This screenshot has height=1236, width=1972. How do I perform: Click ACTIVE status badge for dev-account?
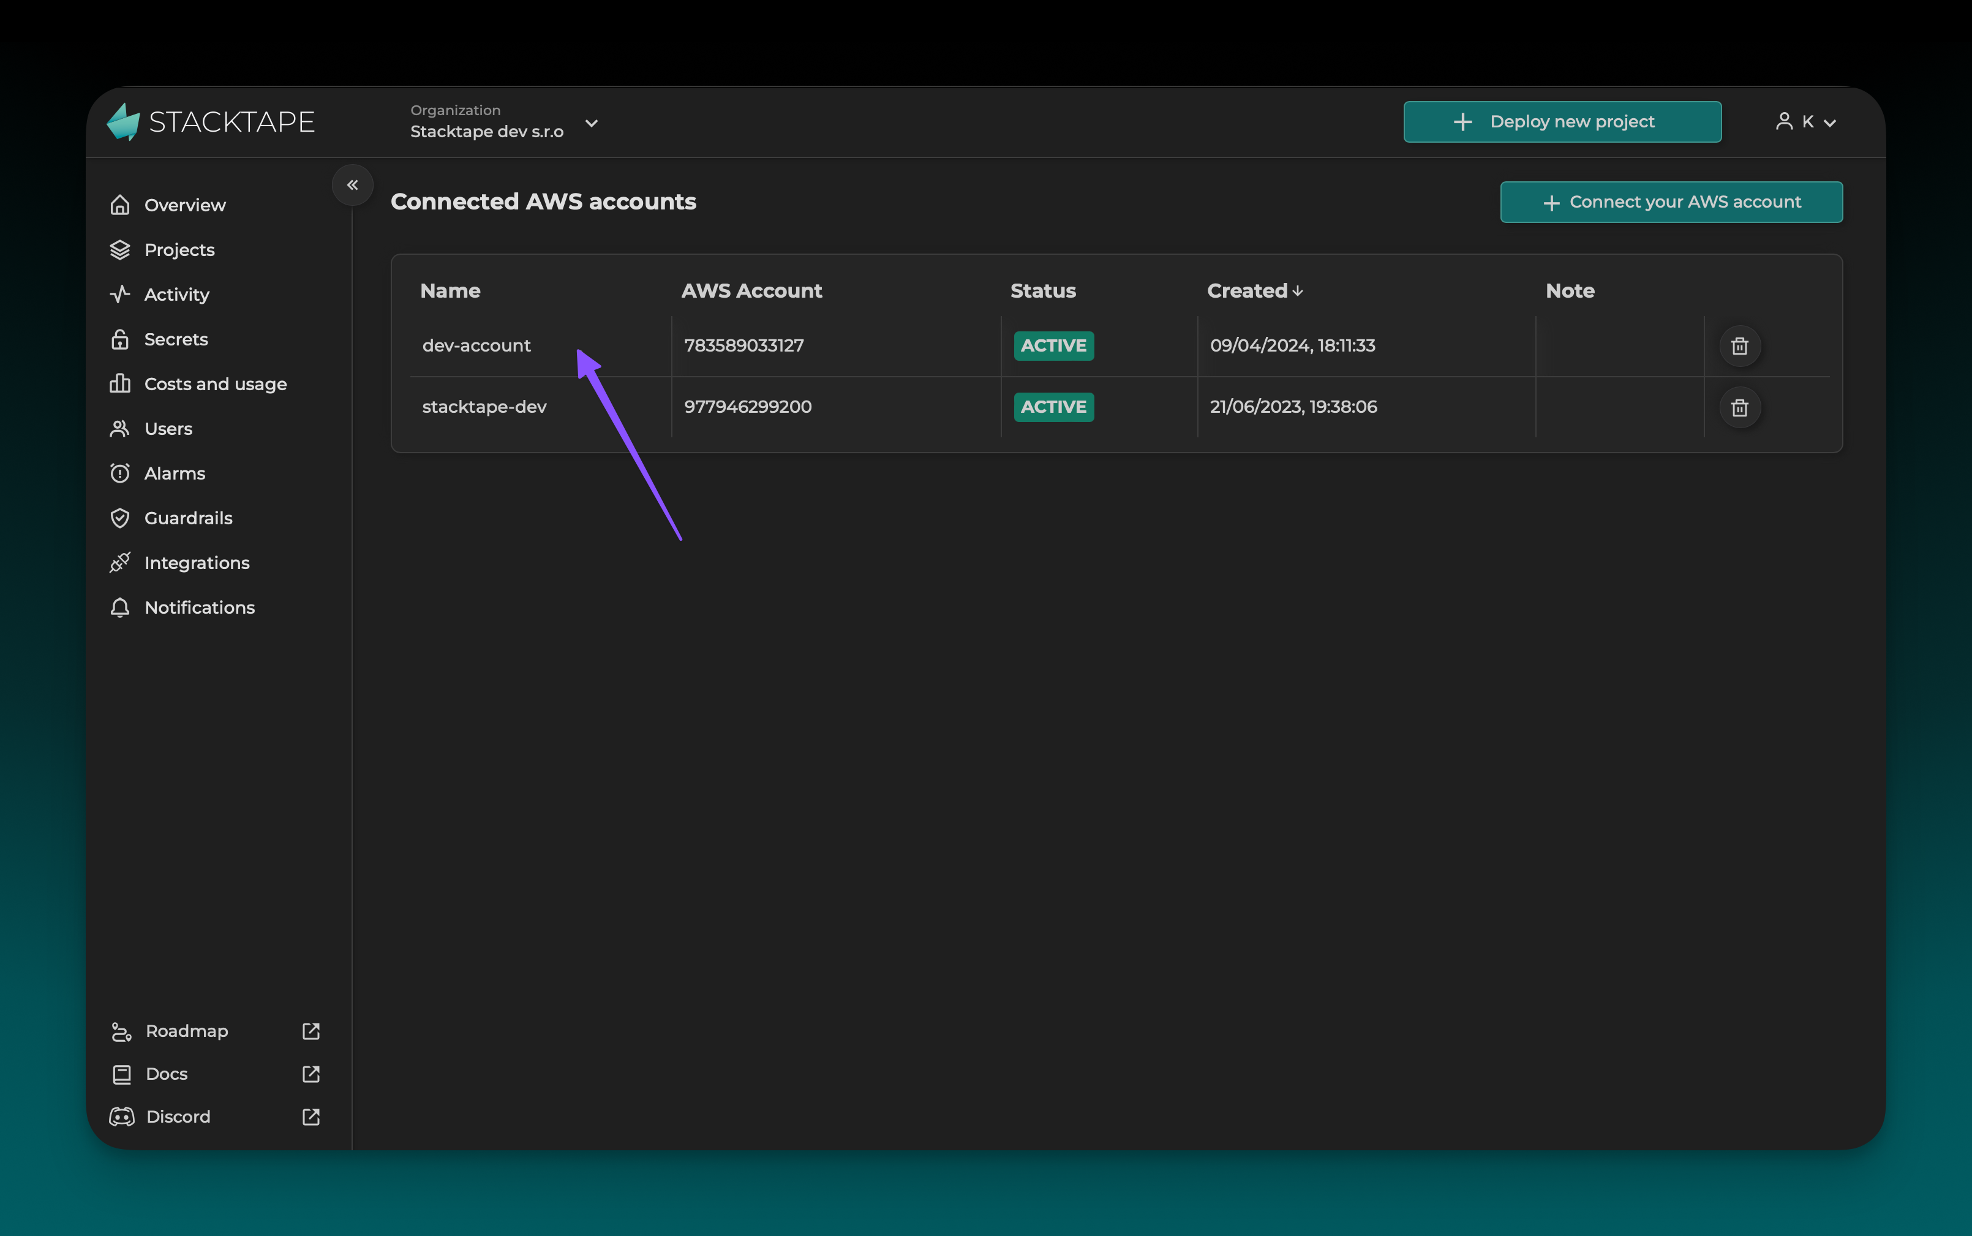[x=1053, y=346]
